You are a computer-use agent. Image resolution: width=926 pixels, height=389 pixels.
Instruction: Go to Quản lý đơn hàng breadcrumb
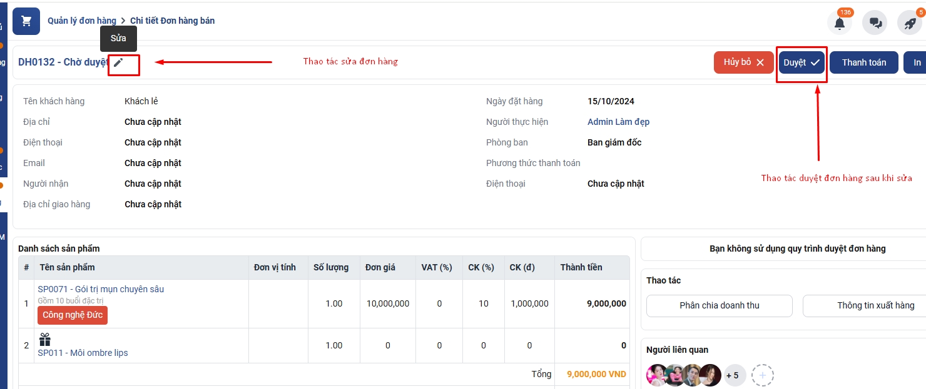[82, 21]
